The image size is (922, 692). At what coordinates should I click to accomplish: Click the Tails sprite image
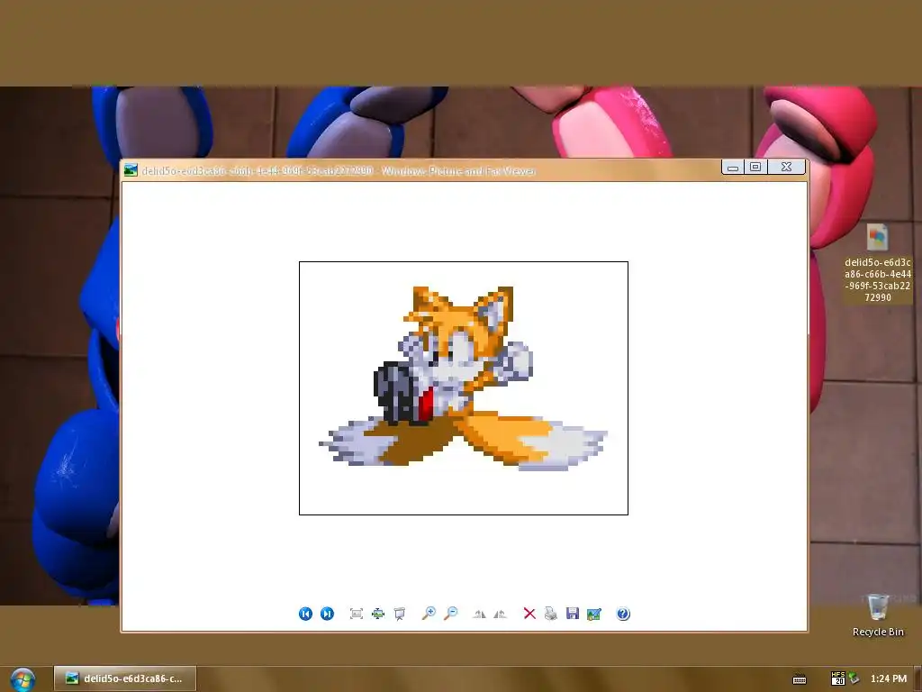point(464,388)
